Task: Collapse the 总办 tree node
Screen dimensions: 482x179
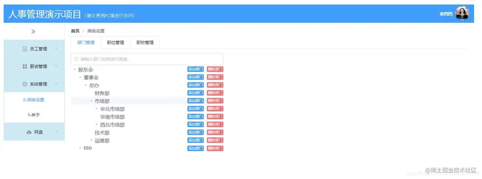Action: pyautogui.click(x=86, y=85)
